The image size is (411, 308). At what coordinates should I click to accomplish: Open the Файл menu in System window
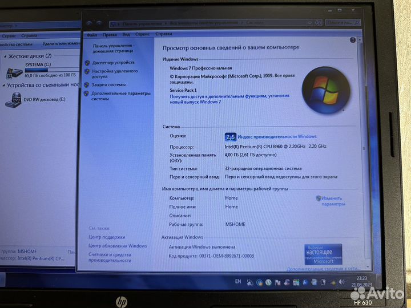click(92, 35)
